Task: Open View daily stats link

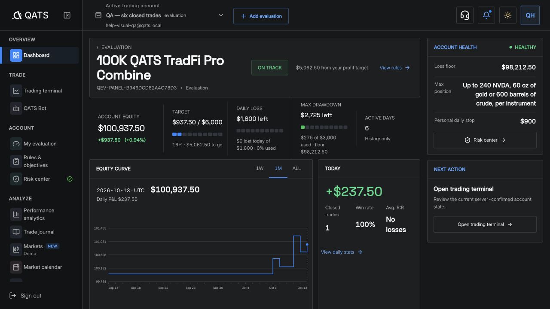Action: pos(342,252)
